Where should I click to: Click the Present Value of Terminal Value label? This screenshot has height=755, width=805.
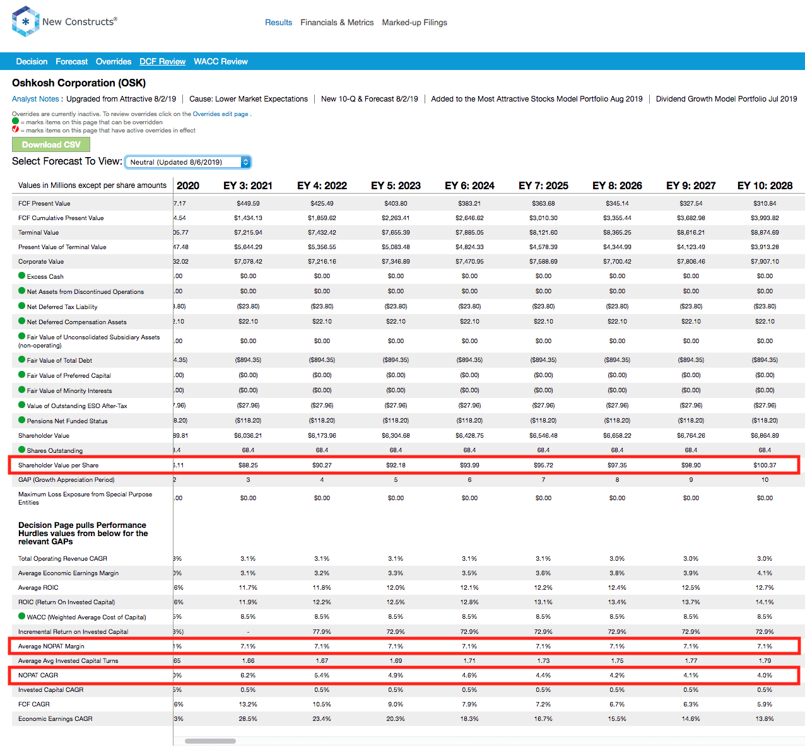click(62, 247)
